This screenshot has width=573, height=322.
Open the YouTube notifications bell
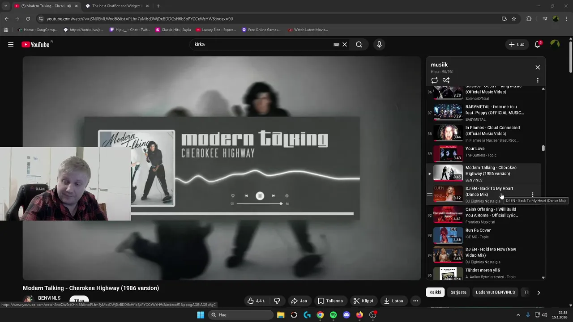pyautogui.click(x=538, y=44)
